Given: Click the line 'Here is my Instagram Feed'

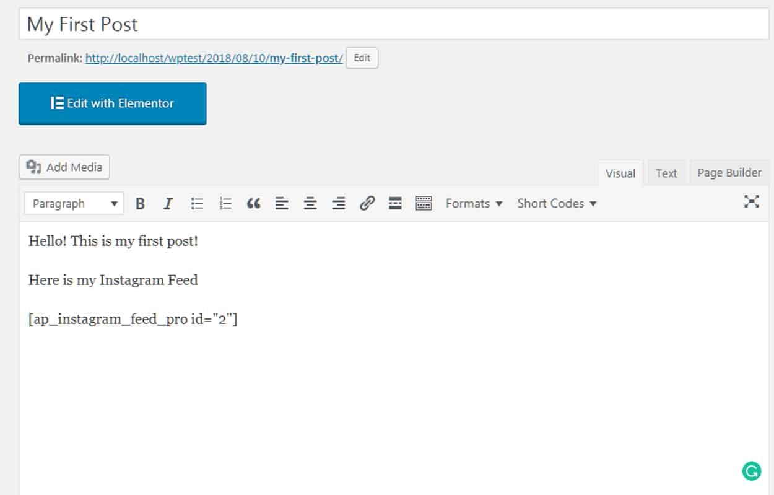Looking at the screenshot, I should point(113,280).
